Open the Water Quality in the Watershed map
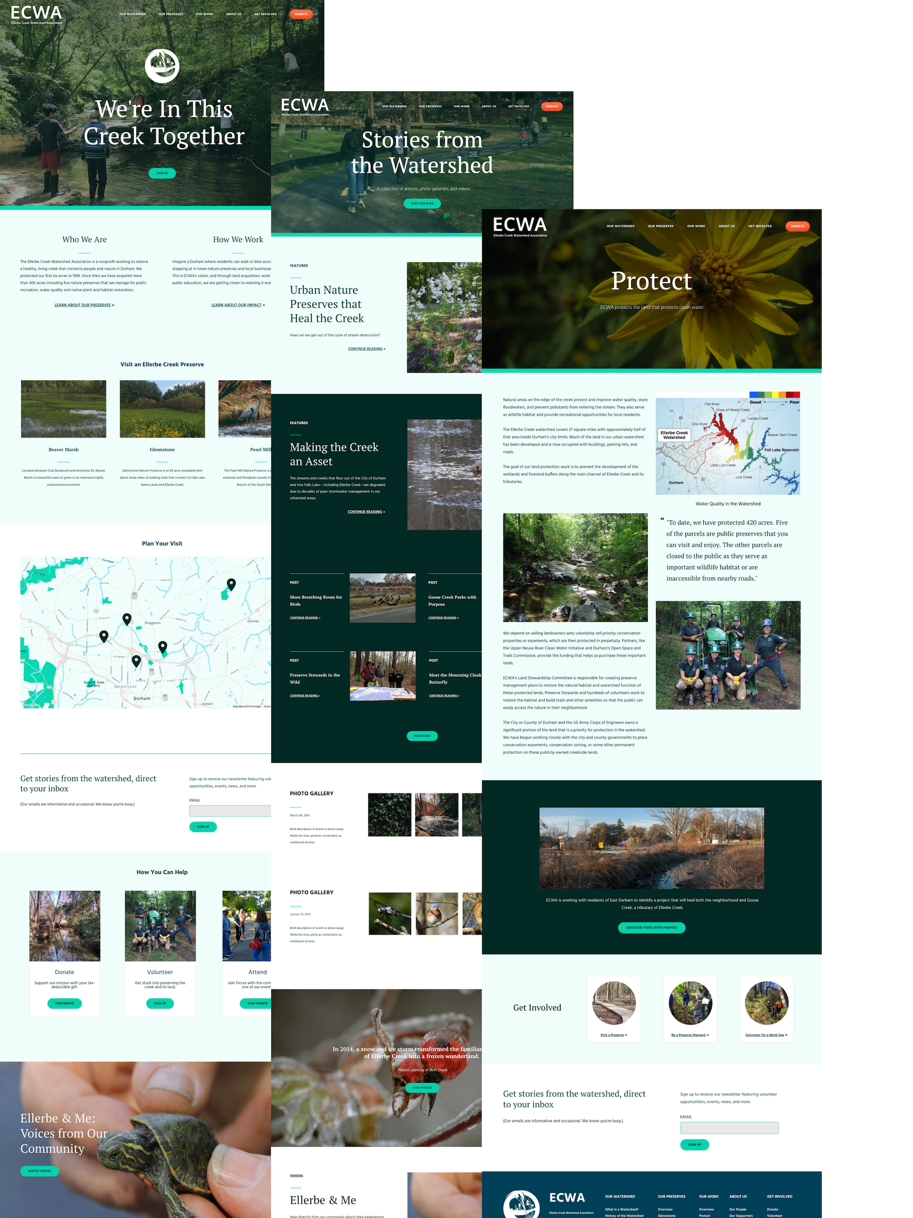Image resolution: width=913 pixels, height=1218 pixels. (728, 442)
